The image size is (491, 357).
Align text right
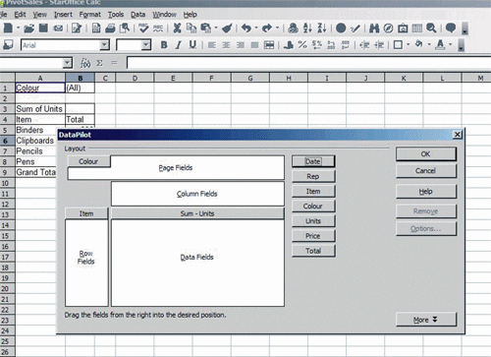[x=241, y=45]
